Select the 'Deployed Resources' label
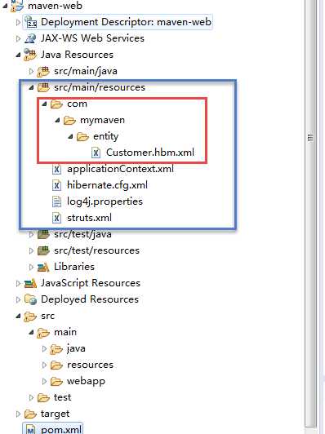This screenshot has height=434, width=325. [90, 299]
